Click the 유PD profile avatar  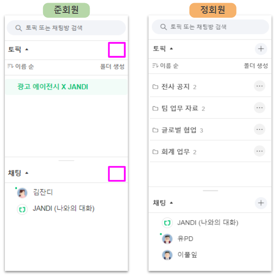pos(167,239)
